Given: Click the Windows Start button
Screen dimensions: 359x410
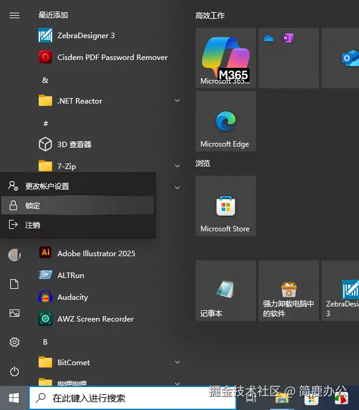Looking at the screenshot, I should tap(14, 398).
